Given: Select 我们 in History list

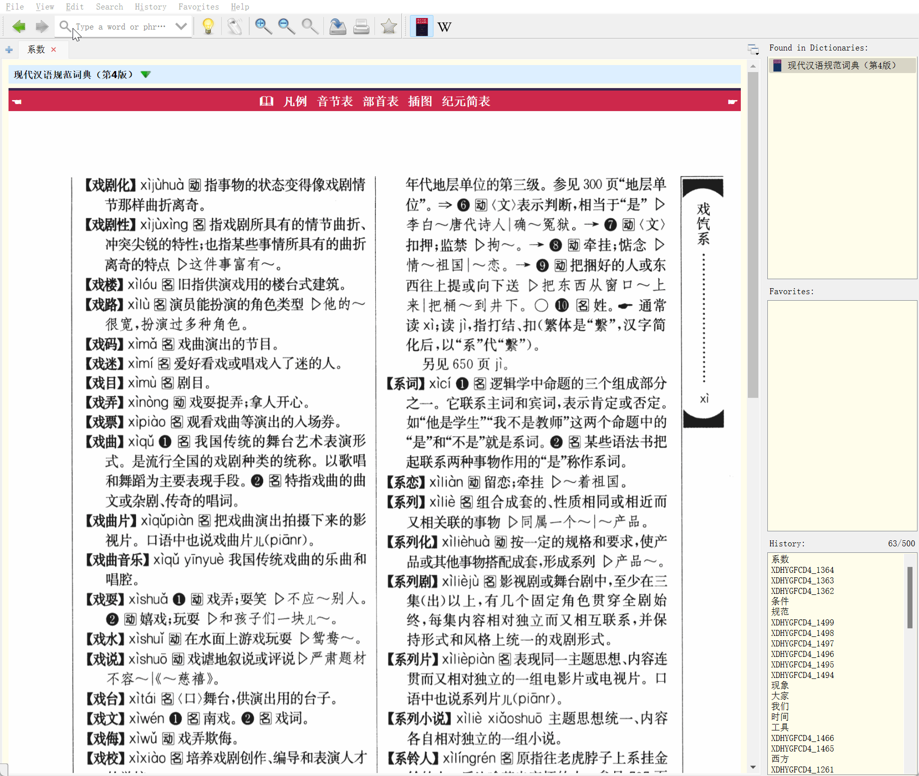Looking at the screenshot, I should (780, 706).
